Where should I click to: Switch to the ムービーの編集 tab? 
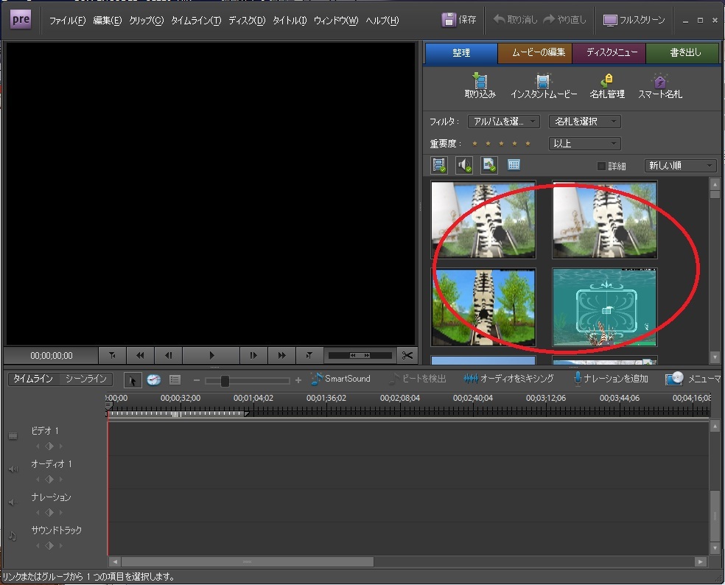535,53
